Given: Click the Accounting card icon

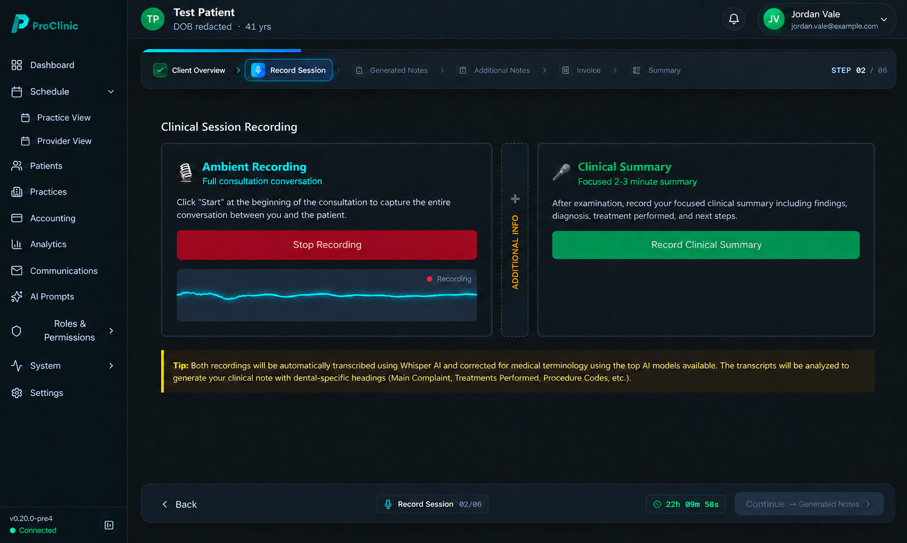Looking at the screenshot, I should [17, 218].
